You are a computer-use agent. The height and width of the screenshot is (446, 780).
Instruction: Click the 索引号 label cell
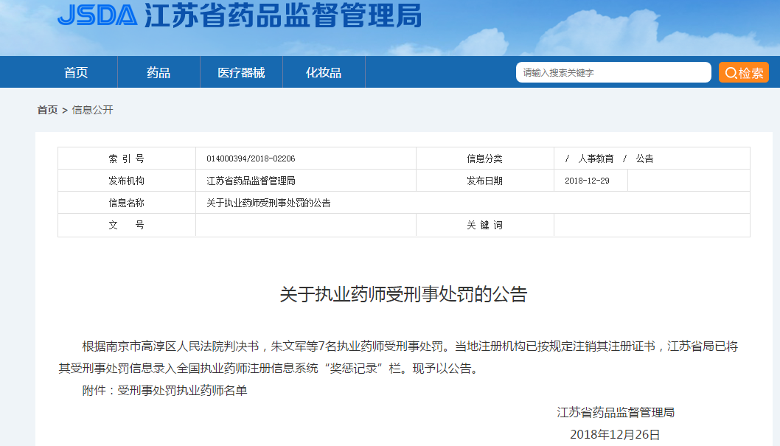click(x=127, y=158)
